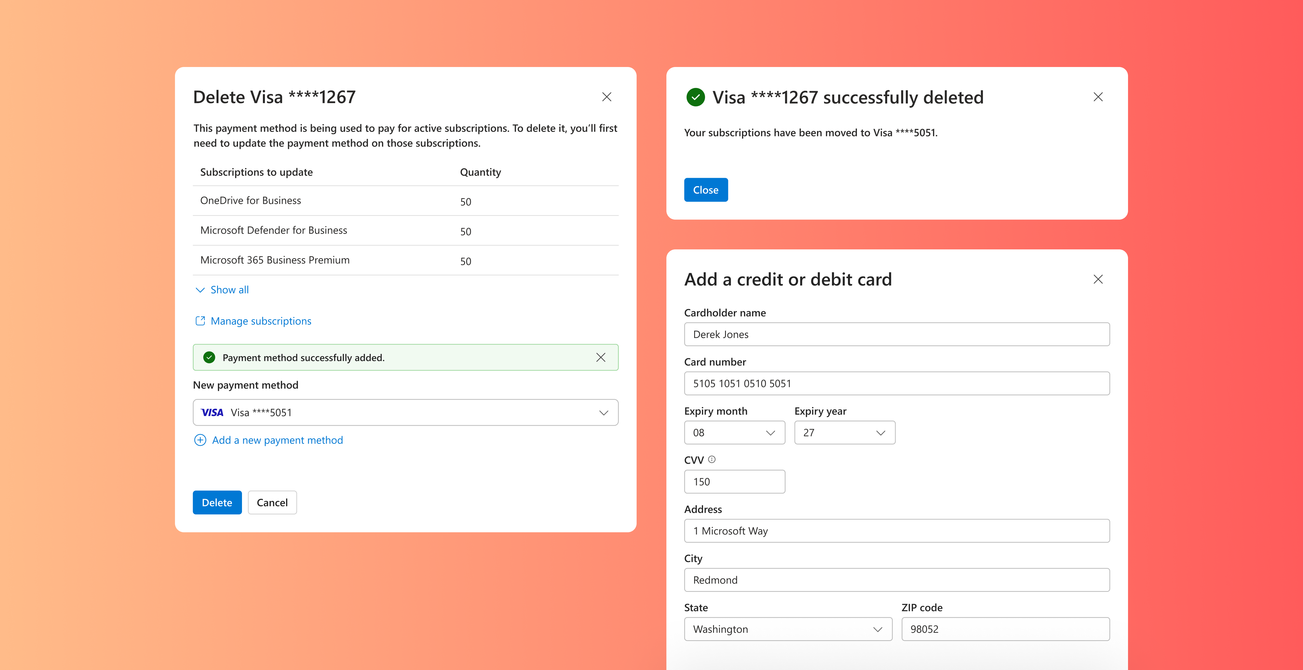Screen dimensions: 1303x670
Task: Click the Microsoft Defender for Business row
Action: (x=405, y=230)
